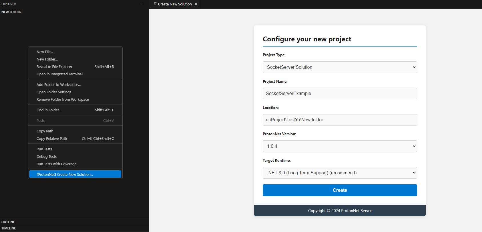Click the Paste context menu entry
This screenshot has height=232, width=482.
coord(75,120)
